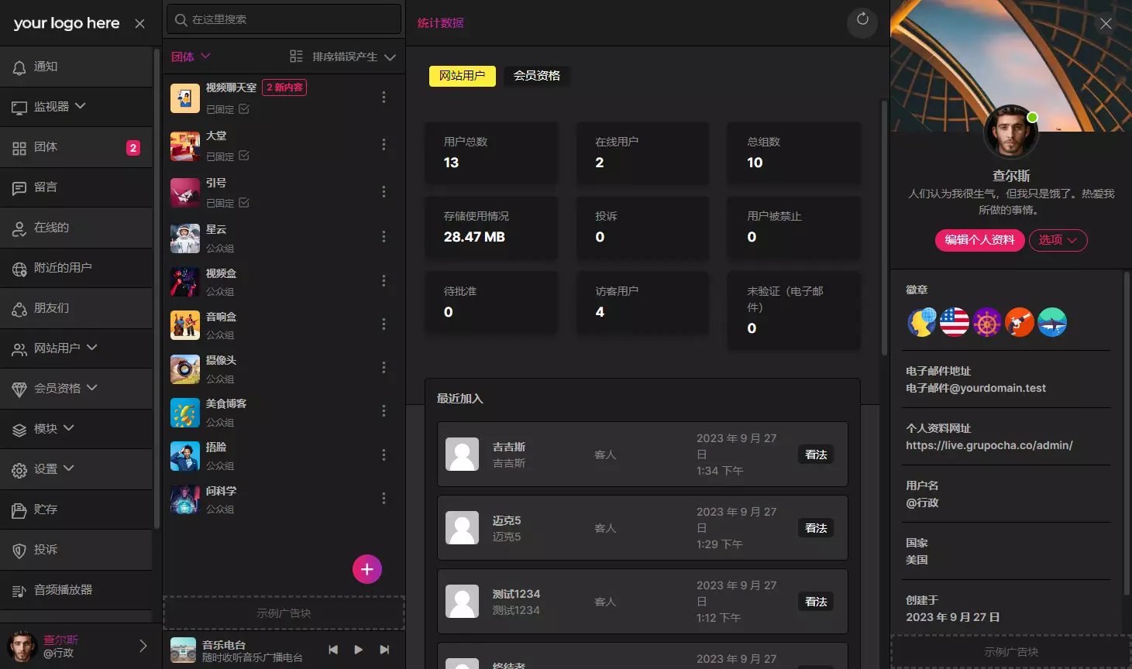Open three-dot menu for 美食博客 group

(x=384, y=411)
